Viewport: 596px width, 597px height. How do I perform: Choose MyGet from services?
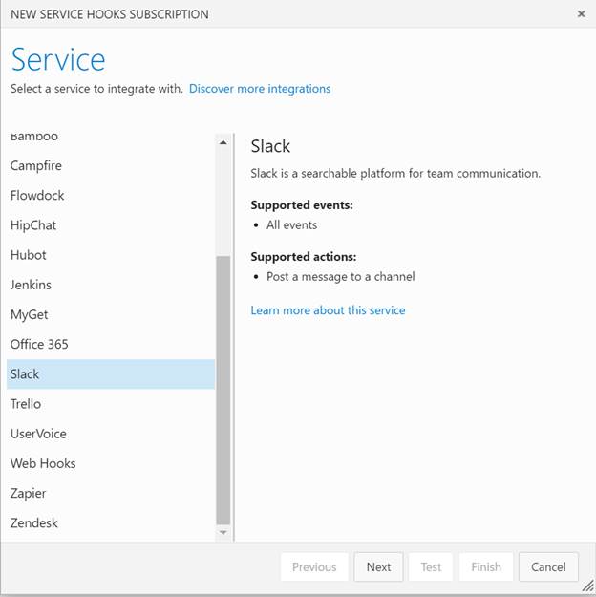click(x=30, y=314)
